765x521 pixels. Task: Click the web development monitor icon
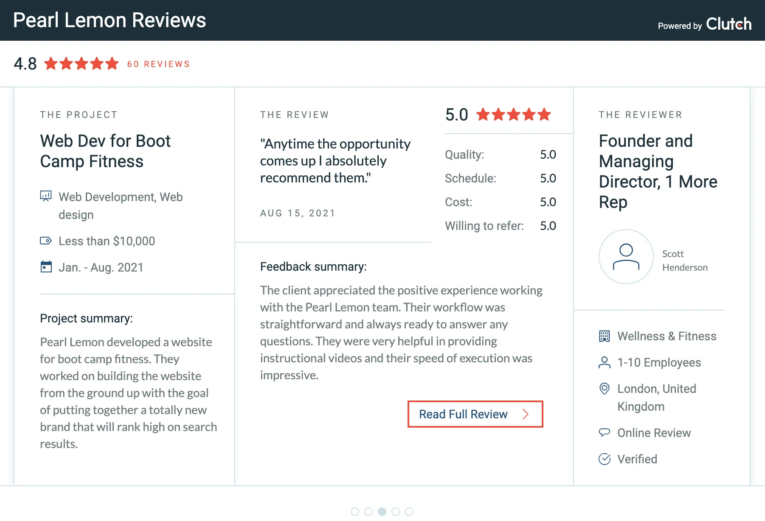point(46,196)
